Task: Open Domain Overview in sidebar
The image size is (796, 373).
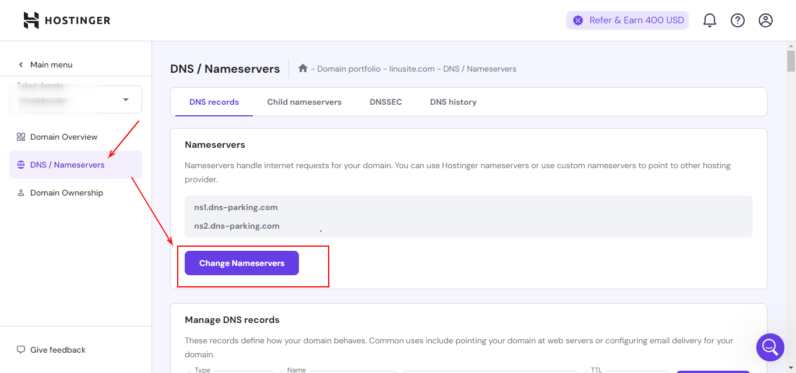Action: (x=76, y=137)
